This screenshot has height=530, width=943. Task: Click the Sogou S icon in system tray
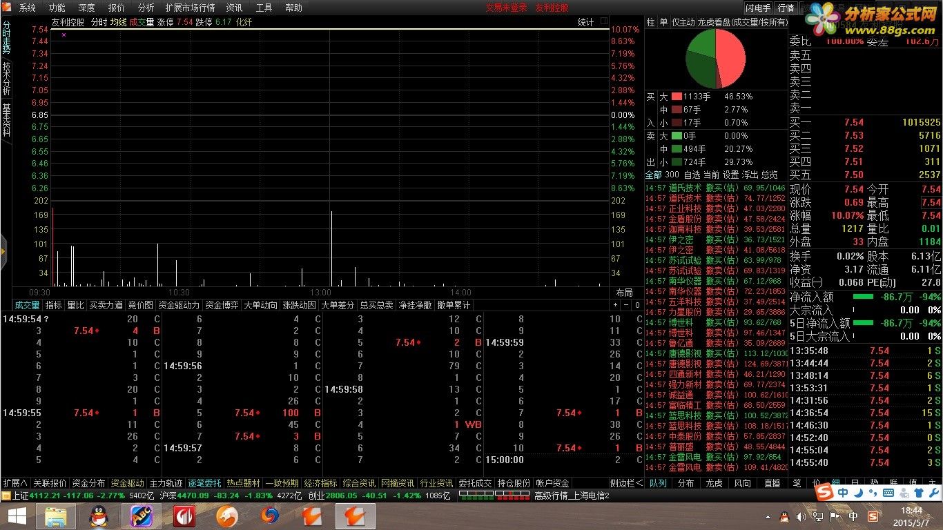point(873,516)
